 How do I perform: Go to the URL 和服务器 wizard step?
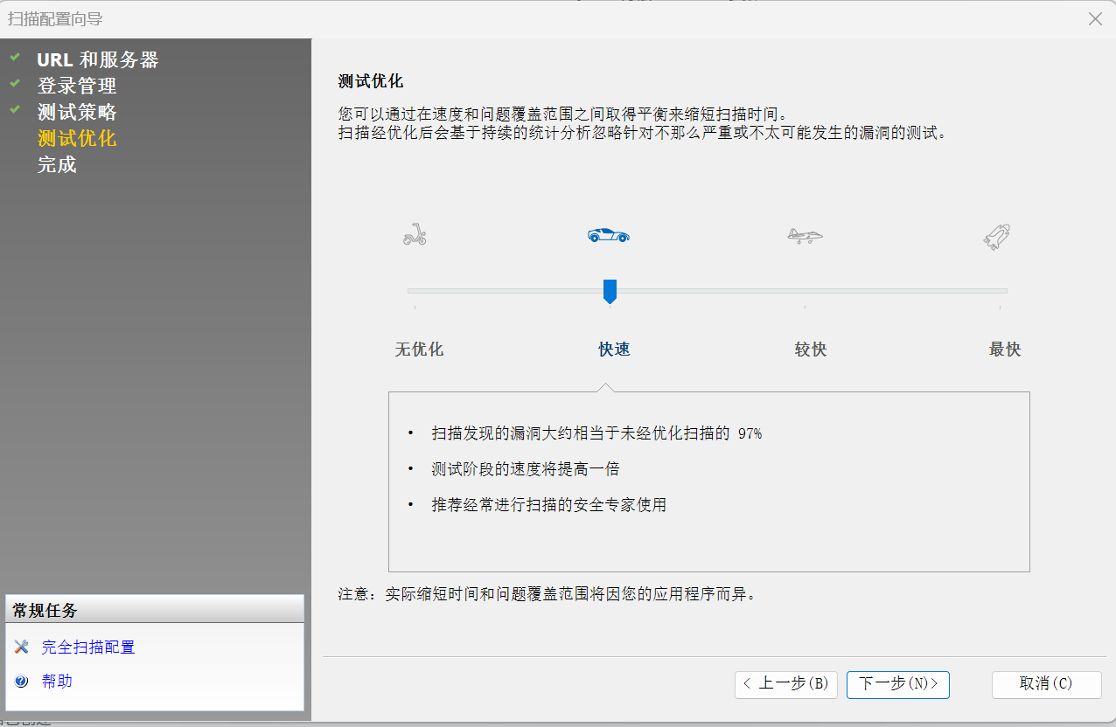(x=98, y=60)
